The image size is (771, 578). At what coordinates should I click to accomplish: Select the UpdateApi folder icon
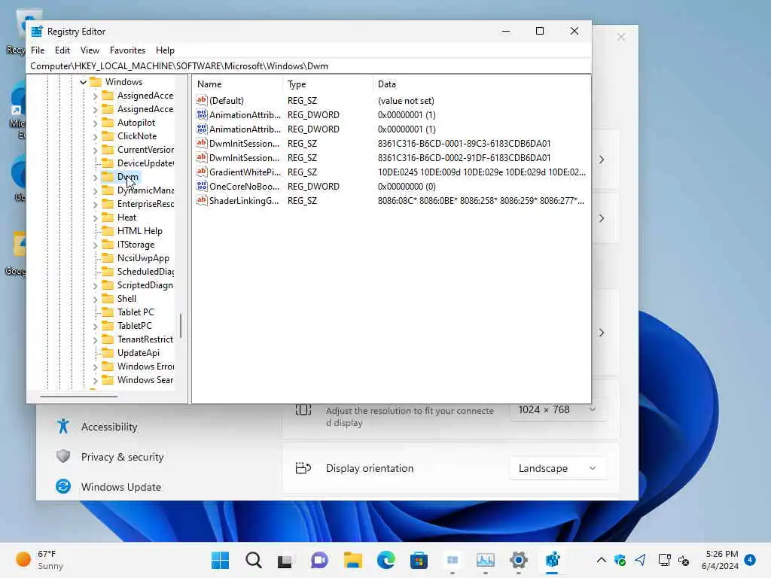[x=108, y=352]
